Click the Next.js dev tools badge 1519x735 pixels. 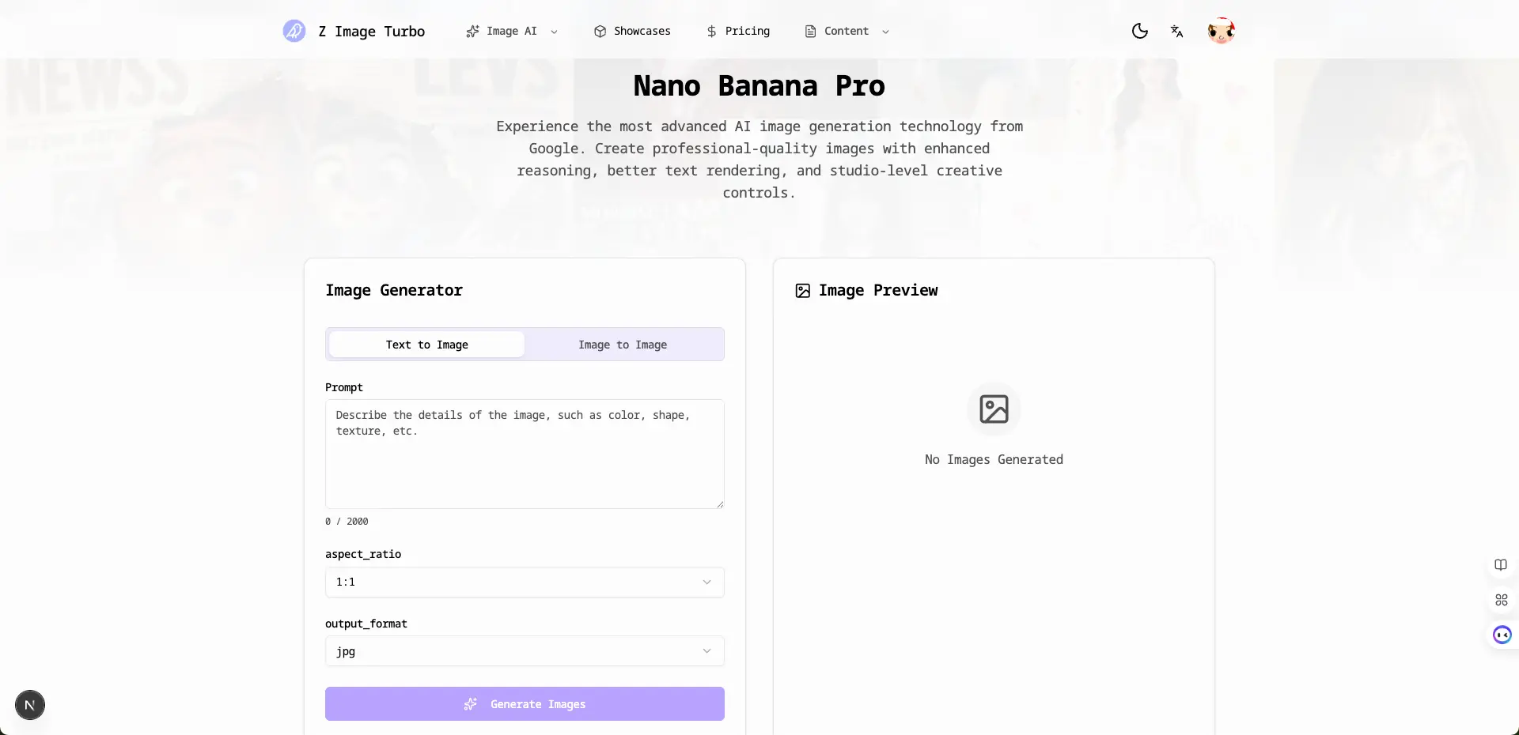[x=30, y=705]
